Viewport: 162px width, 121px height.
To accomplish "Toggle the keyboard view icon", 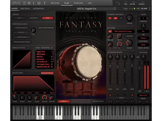I will tap(39, 3).
